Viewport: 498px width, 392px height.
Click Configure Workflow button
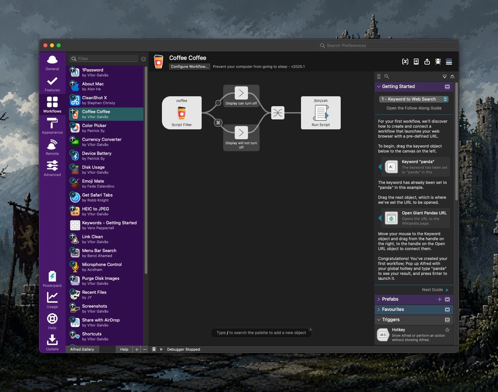tap(190, 66)
